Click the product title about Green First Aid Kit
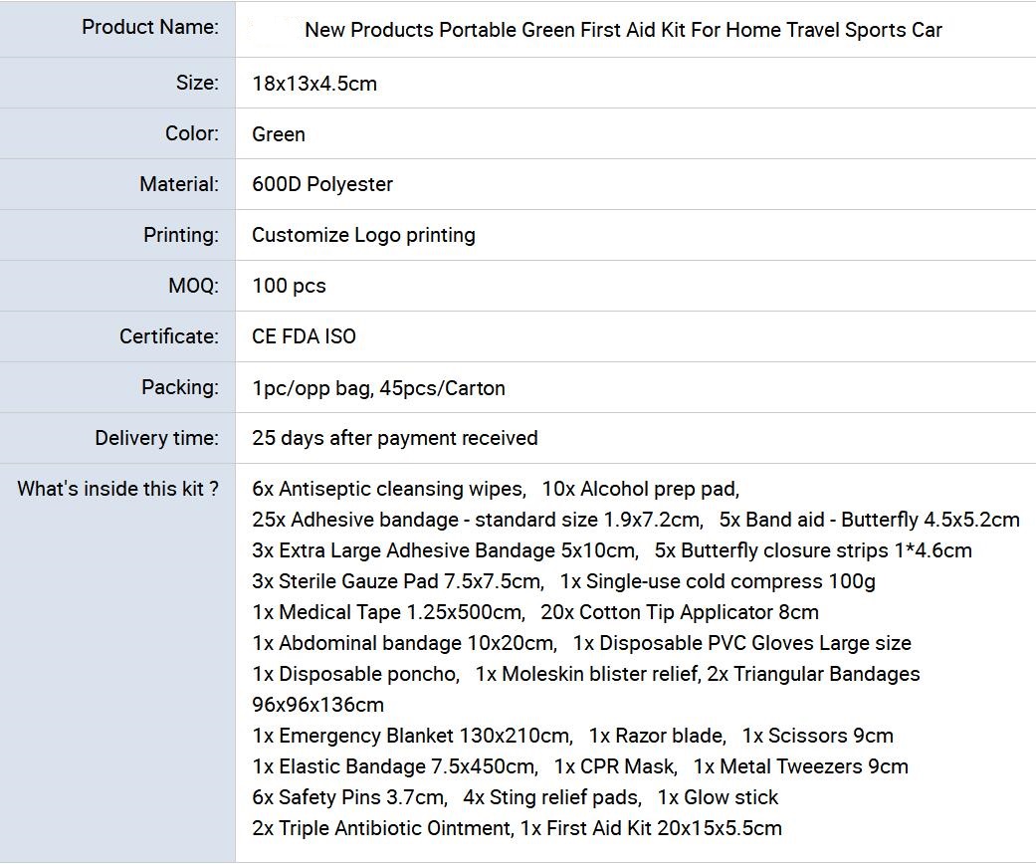 pos(623,30)
